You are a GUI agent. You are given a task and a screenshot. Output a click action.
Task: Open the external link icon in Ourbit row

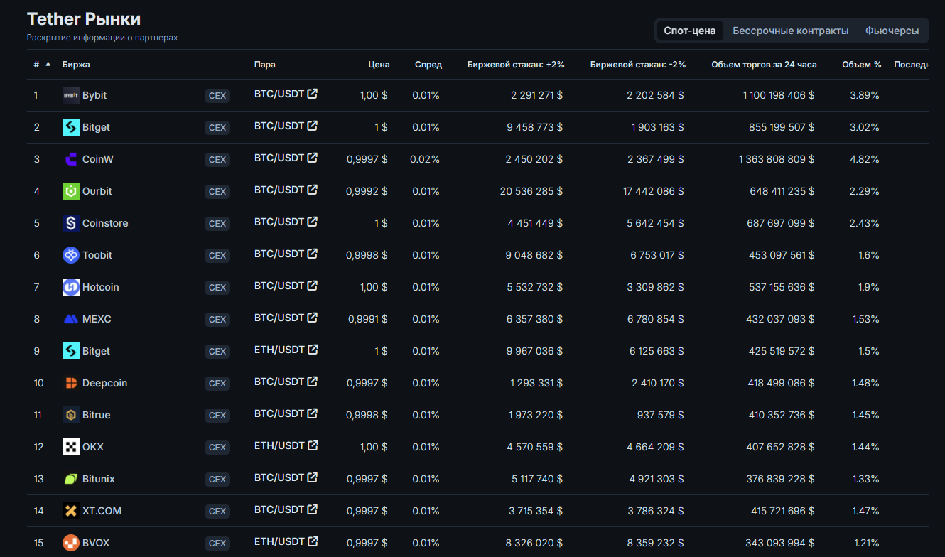pyautogui.click(x=313, y=190)
